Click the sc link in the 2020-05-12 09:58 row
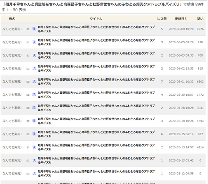Image resolution: width=208 pixels, height=184 pixels. (28, 174)
